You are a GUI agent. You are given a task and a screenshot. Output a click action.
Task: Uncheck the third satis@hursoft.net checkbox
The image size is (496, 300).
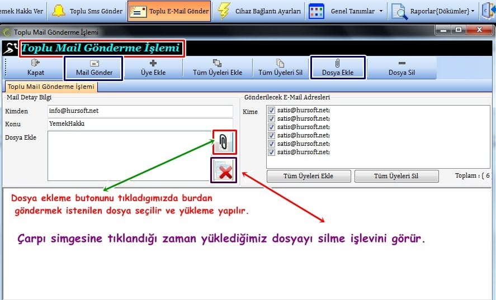click(x=271, y=127)
